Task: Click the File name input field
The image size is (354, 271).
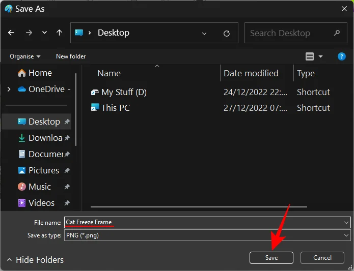Action: click(x=204, y=222)
